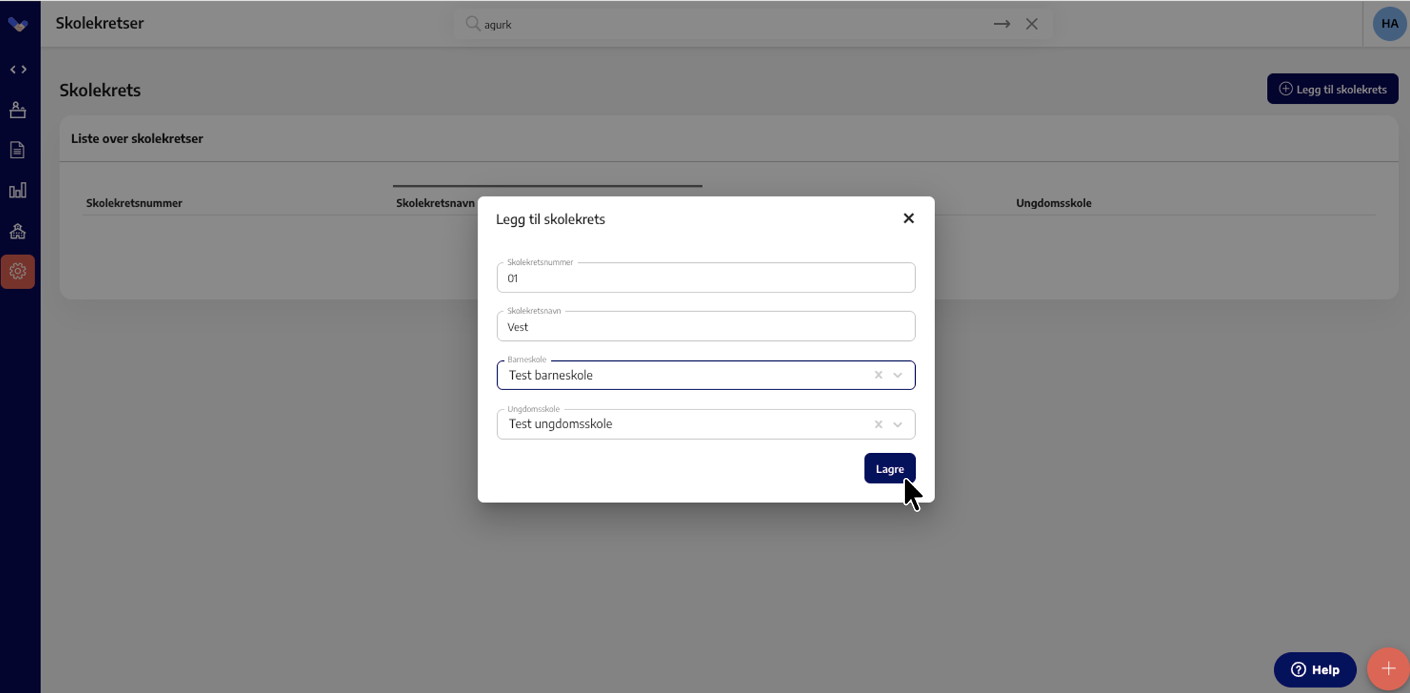Close the Legg til skolekrets dialog
This screenshot has height=693, width=1410.
[x=908, y=219]
